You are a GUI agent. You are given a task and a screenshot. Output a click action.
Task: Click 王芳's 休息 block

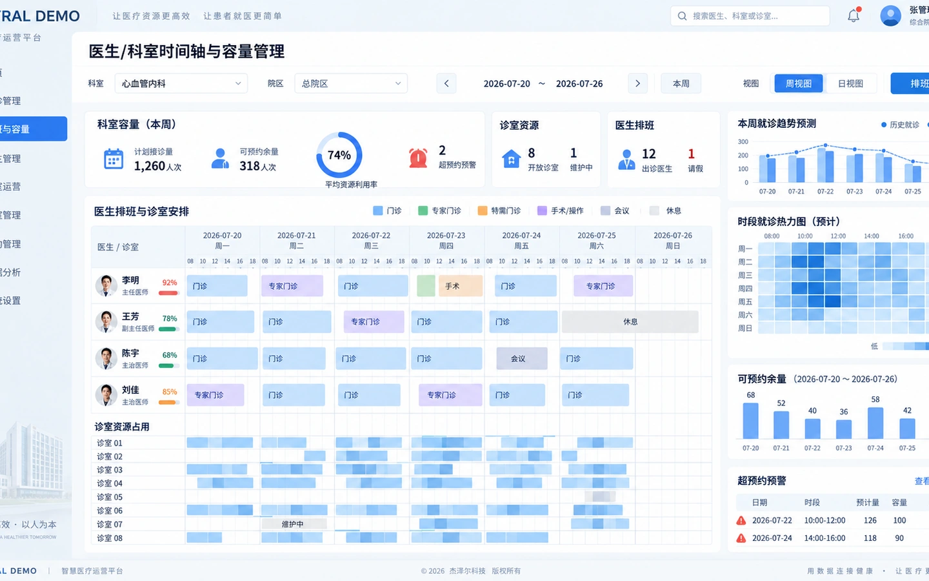[x=630, y=321]
